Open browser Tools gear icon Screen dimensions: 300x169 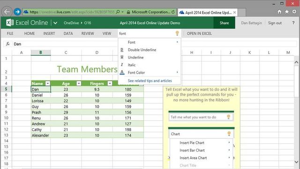pos(294,12)
